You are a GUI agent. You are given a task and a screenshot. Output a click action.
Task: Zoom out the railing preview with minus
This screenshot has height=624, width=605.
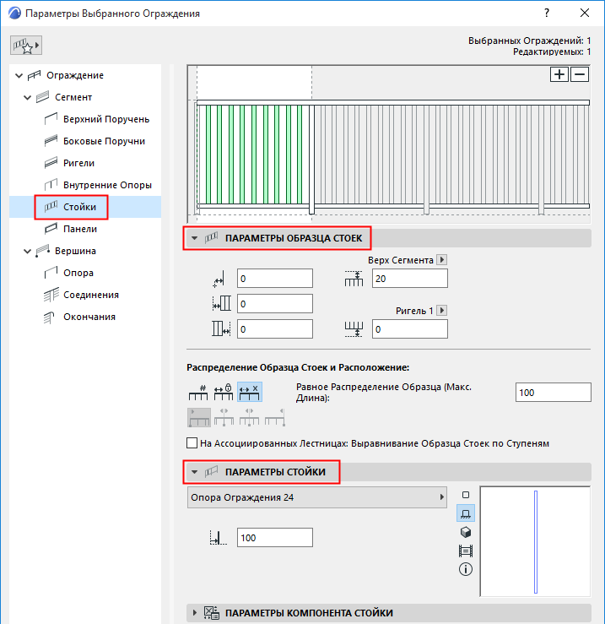point(580,74)
